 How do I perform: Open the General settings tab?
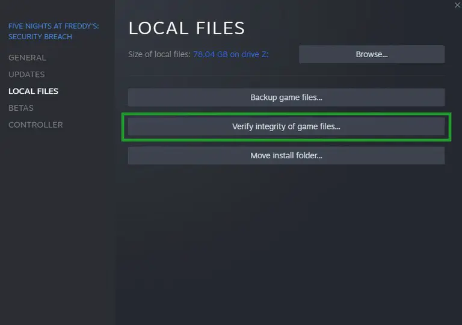pyautogui.click(x=27, y=58)
